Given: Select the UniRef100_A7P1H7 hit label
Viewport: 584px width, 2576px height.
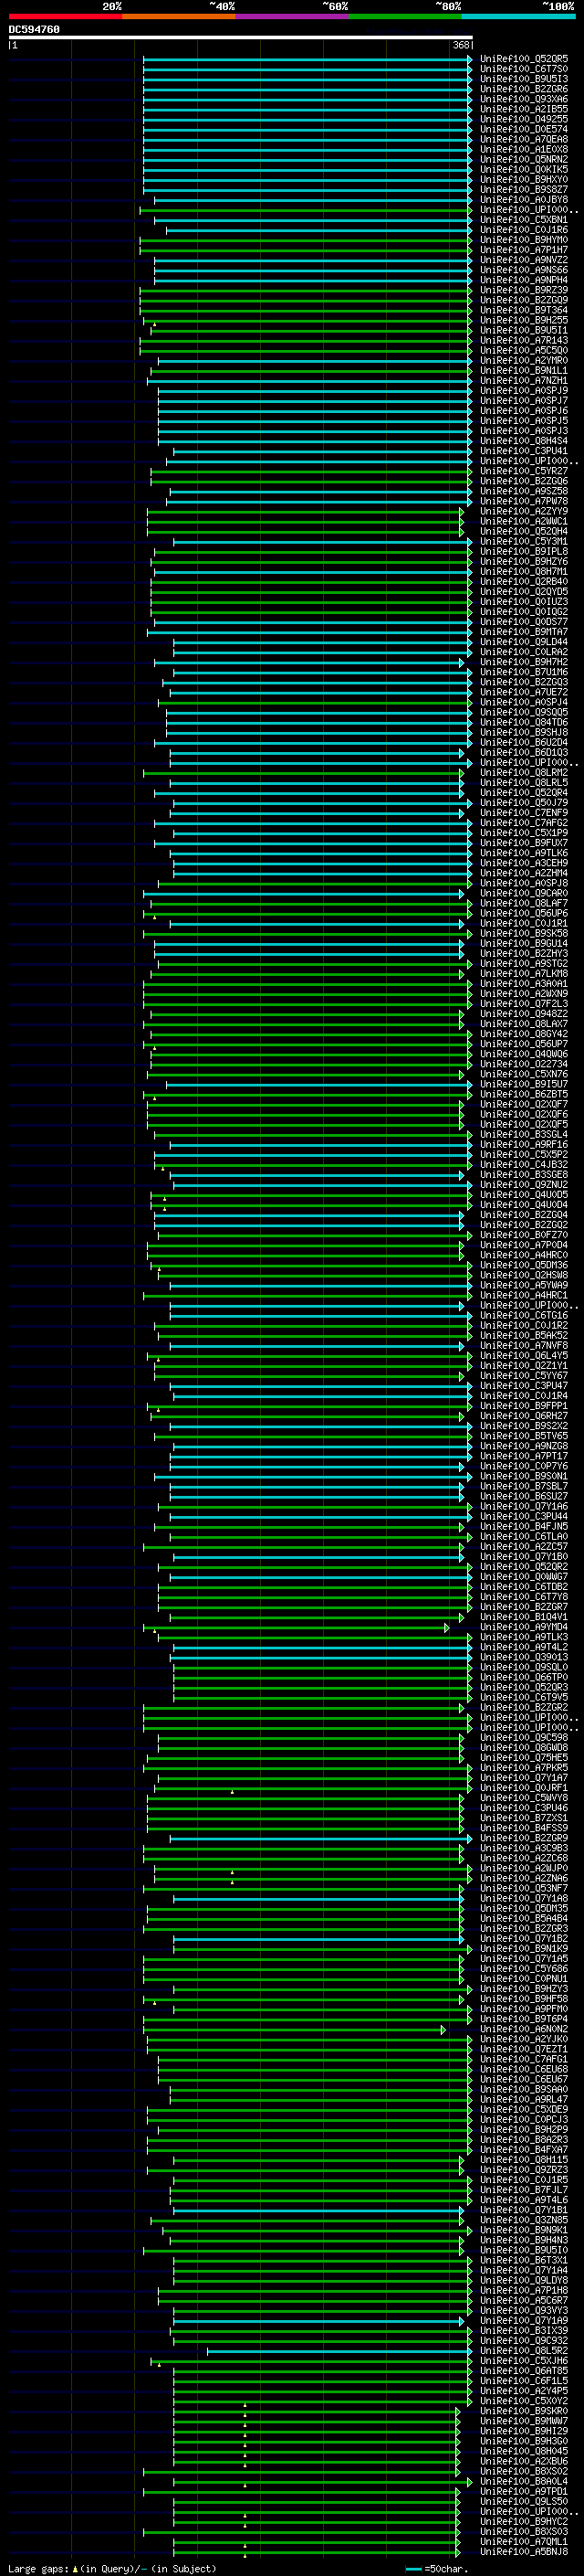Looking at the screenshot, I should pyautogui.click(x=524, y=250).
